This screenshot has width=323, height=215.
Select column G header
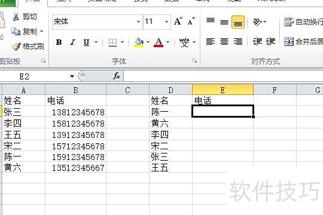310,90
